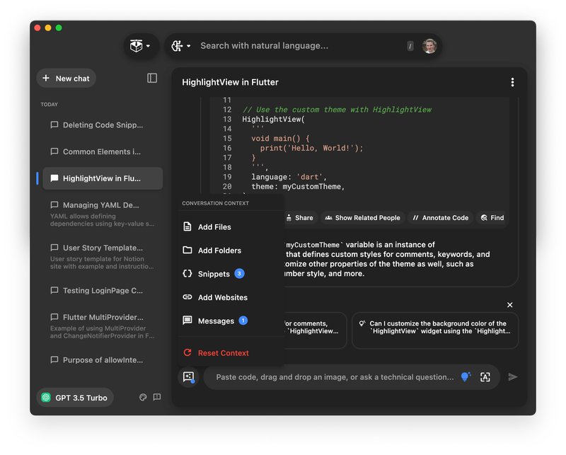Click the text extraction scan icon
This screenshot has height=455, width=566.
tap(485, 377)
